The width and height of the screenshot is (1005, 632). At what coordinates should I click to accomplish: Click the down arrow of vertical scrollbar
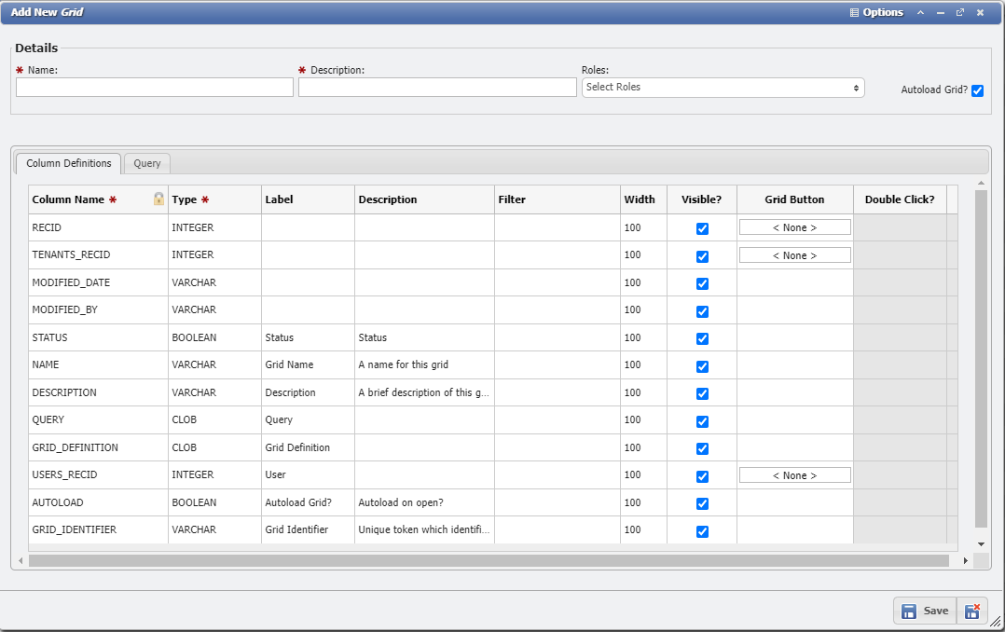981,543
